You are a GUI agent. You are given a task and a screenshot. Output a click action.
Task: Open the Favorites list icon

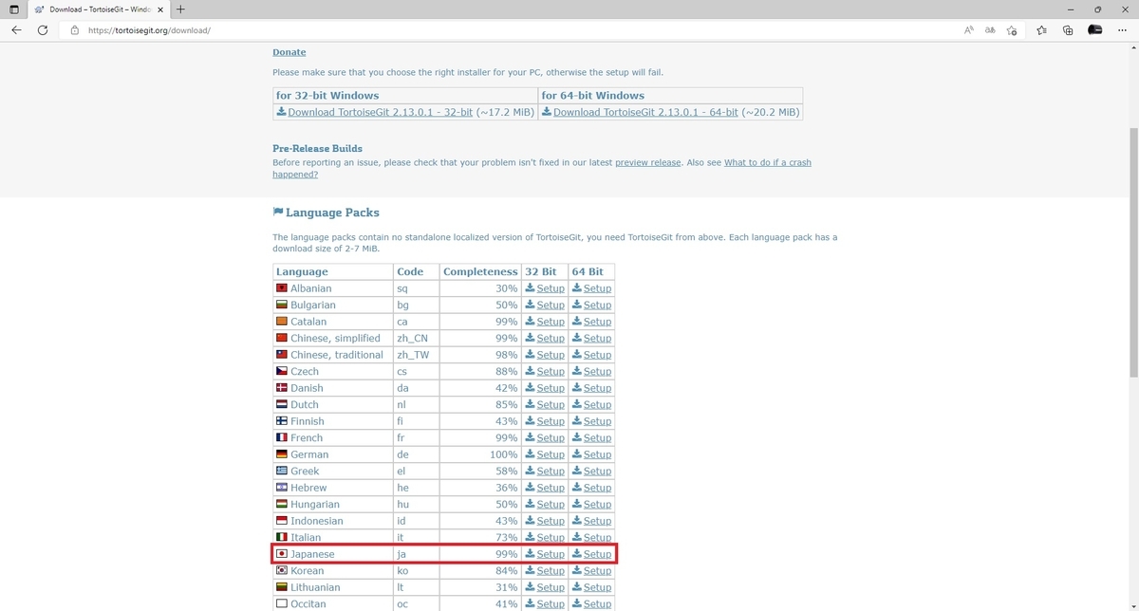1041,30
